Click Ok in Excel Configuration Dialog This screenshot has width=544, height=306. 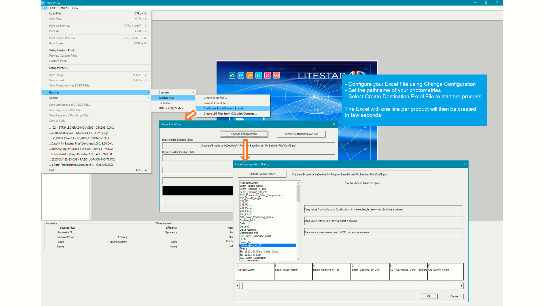[x=429, y=296]
